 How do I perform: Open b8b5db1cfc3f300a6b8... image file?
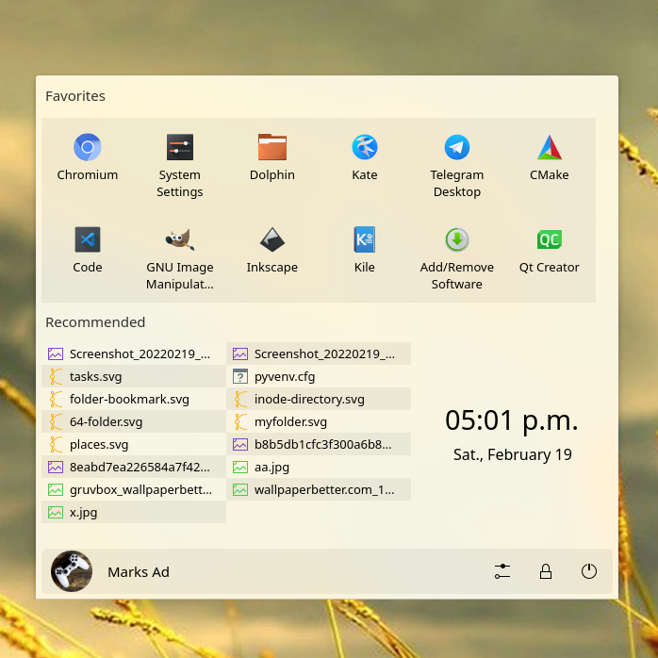tap(319, 444)
